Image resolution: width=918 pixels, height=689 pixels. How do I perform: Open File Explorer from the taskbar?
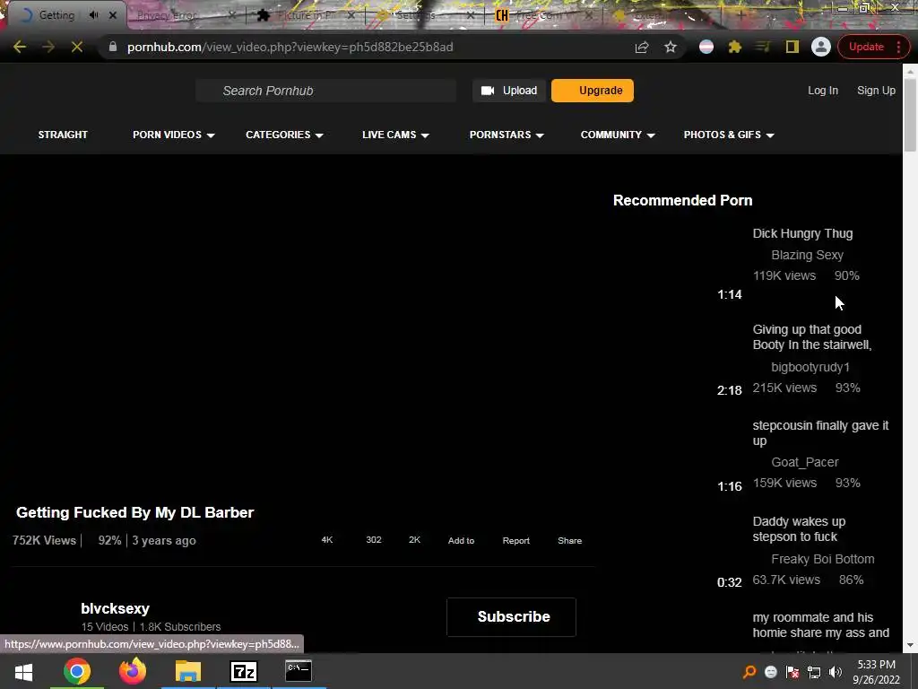tap(188, 671)
